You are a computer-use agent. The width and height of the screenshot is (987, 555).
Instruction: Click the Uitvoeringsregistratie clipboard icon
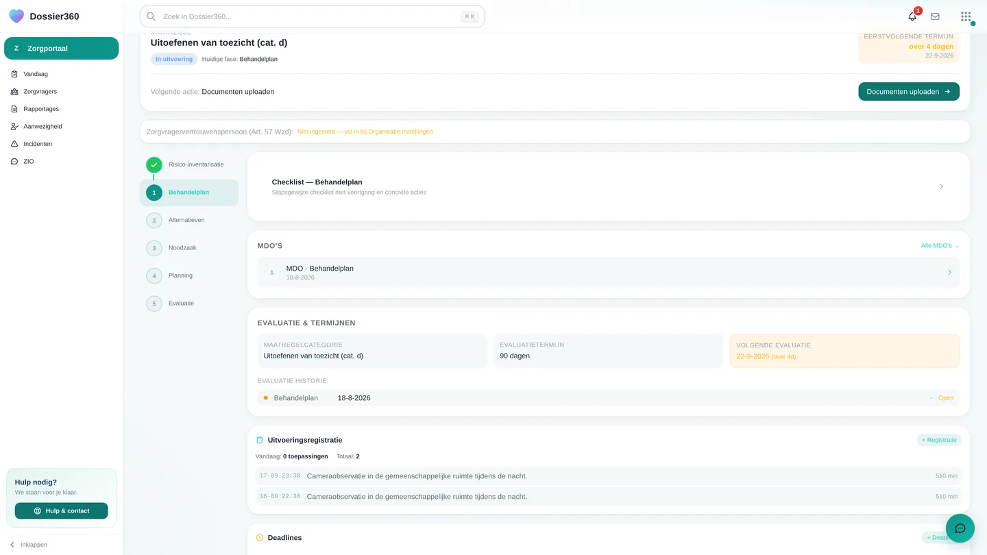260,440
